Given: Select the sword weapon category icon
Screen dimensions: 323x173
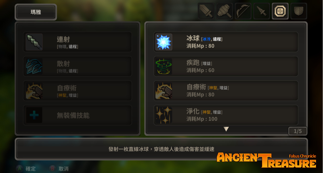Looking at the screenshot, I should (x=206, y=11).
